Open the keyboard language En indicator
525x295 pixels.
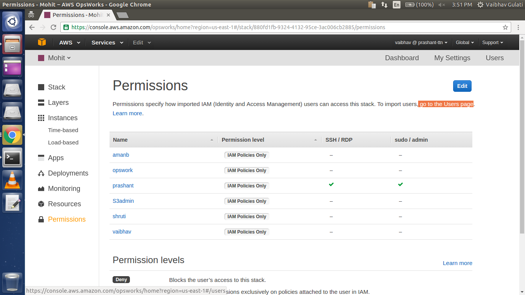(x=396, y=5)
